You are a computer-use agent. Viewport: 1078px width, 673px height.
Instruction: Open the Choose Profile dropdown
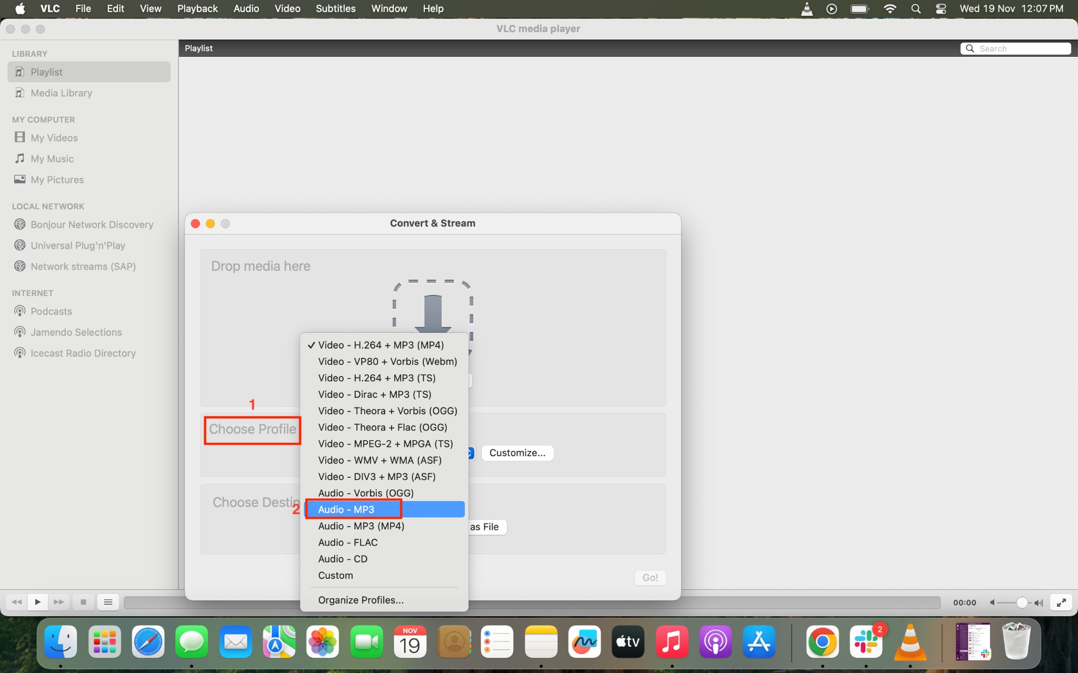(x=252, y=430)
